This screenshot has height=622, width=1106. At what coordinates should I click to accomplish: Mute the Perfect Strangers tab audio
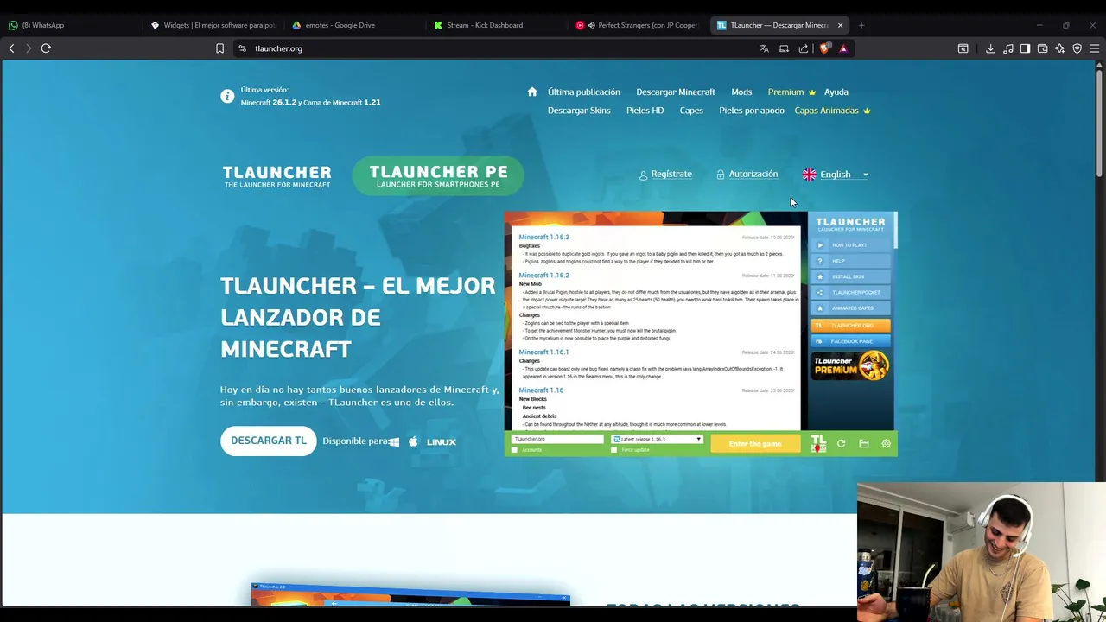[591, 25]
